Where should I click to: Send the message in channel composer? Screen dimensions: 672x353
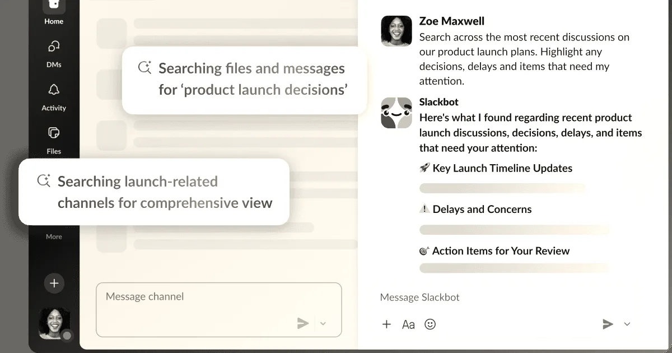pyautogui.click(x=303, y=323)
